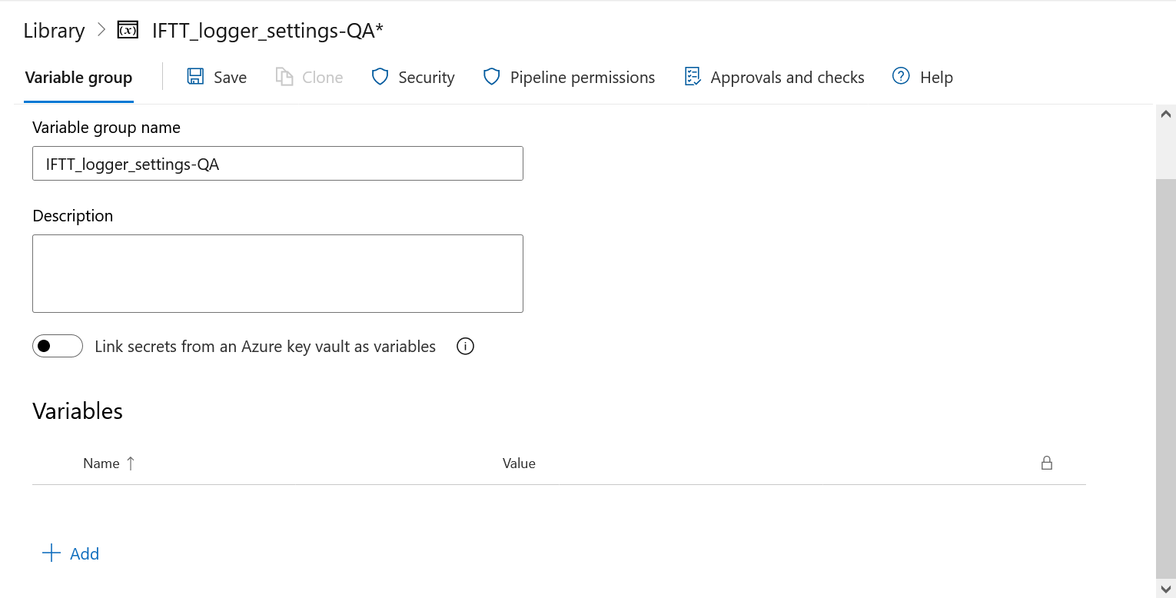Click inside the Description text area
Screen dimensions: 1176x598
(277, 274)
